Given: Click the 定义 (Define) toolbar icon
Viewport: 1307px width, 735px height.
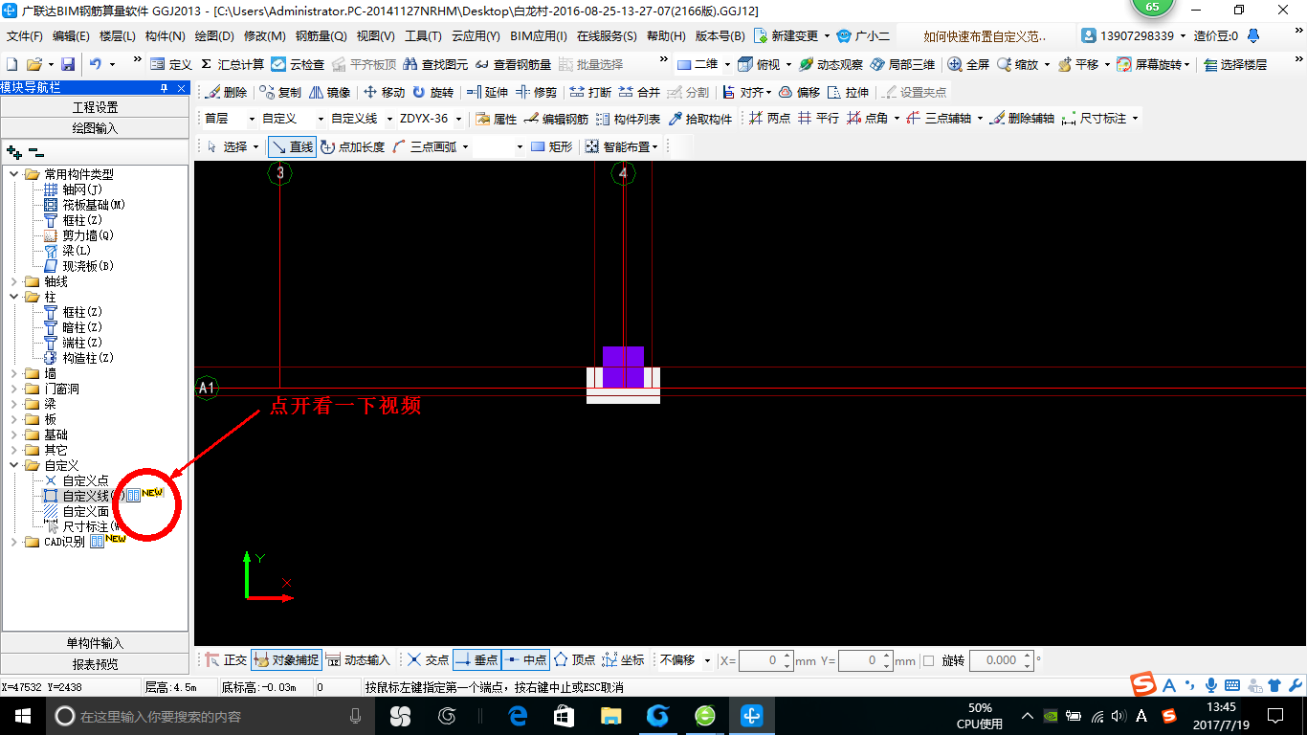Looking at the screenshot, I should point(172,64).
